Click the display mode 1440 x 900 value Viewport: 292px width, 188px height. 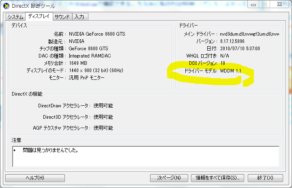point(96,70)
